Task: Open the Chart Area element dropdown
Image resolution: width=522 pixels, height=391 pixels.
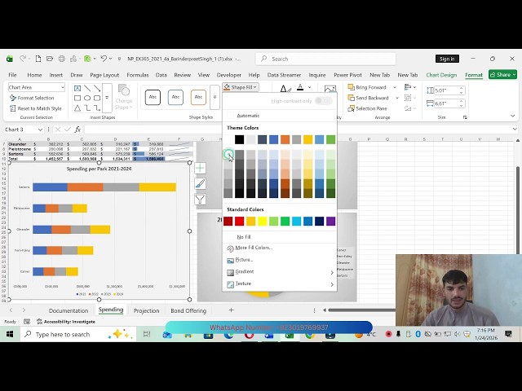Action: pyautogui.click(x=63, y=87)
